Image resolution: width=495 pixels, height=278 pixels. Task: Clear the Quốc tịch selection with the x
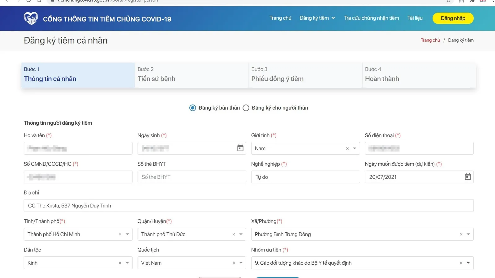[x=234, y=263]
